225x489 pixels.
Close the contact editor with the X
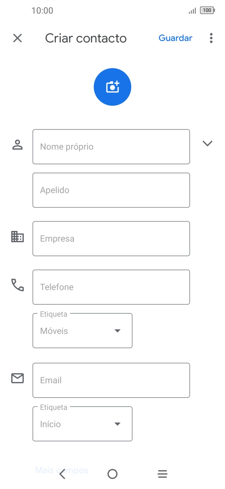[x=17, y=38]
